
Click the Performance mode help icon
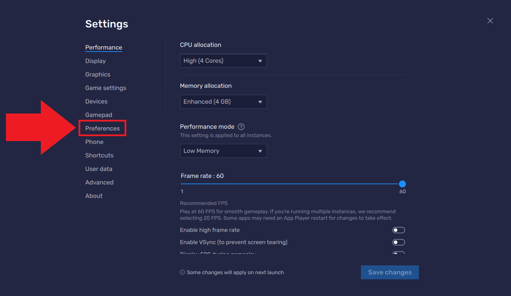(x=241, y=127)
